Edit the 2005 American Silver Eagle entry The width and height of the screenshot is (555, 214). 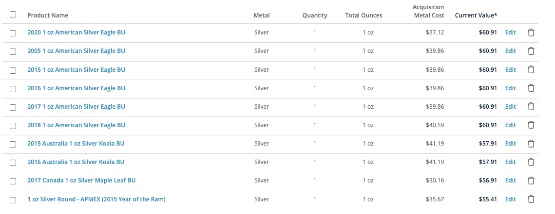[x=510, y=51]
